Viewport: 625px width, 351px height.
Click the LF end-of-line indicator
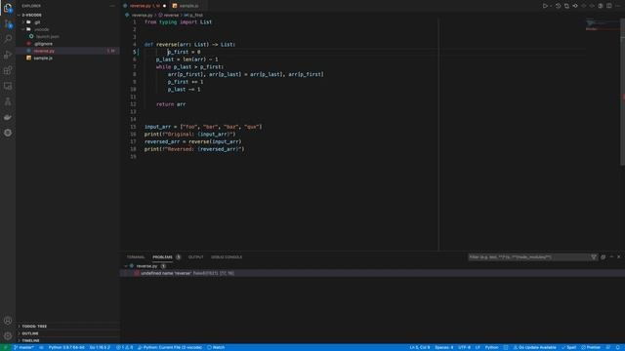[478, 347]
